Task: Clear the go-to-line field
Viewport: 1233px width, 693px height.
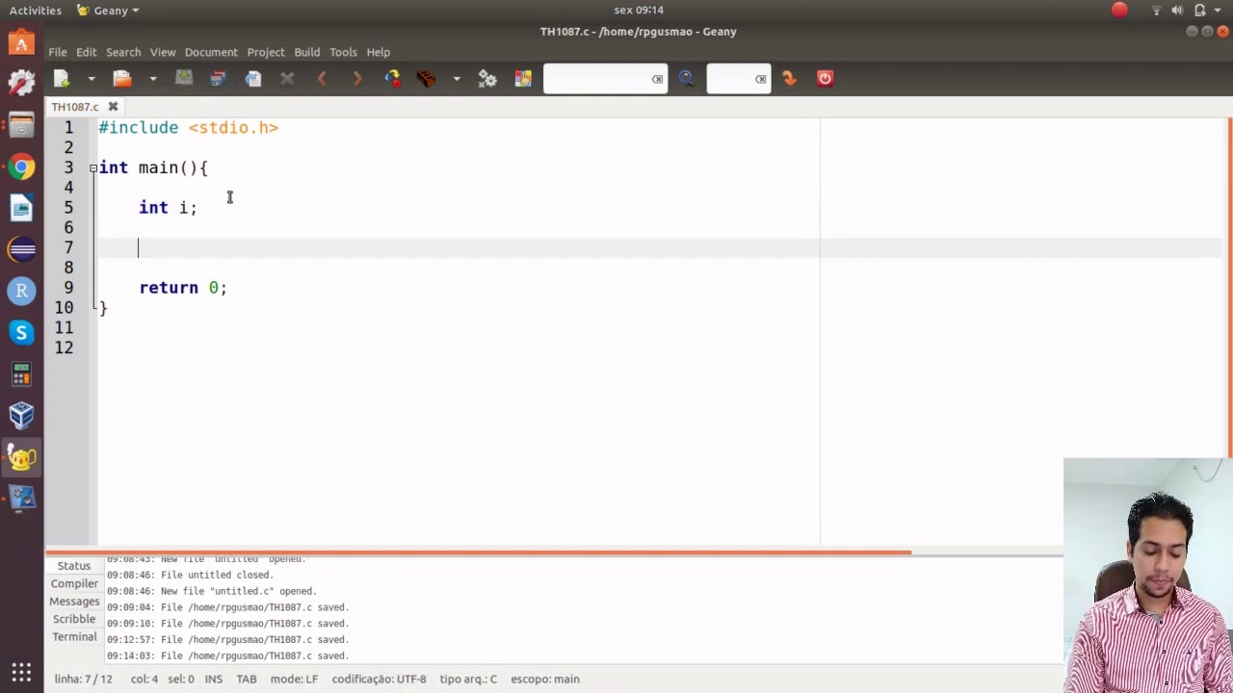Action: pyautogui.click(x=761, y=79)
